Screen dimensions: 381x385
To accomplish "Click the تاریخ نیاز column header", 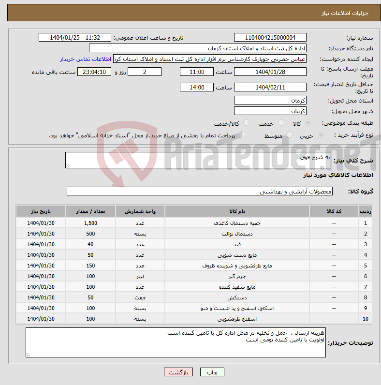I will click(41, 211).
